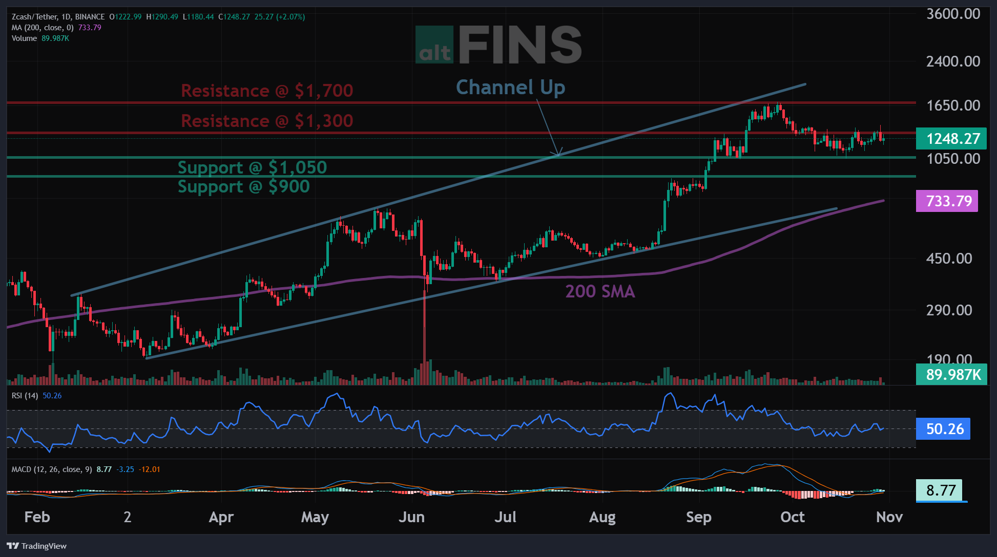Select the Support @ $900 annotation
997x557 pixels.
[244, 186]
